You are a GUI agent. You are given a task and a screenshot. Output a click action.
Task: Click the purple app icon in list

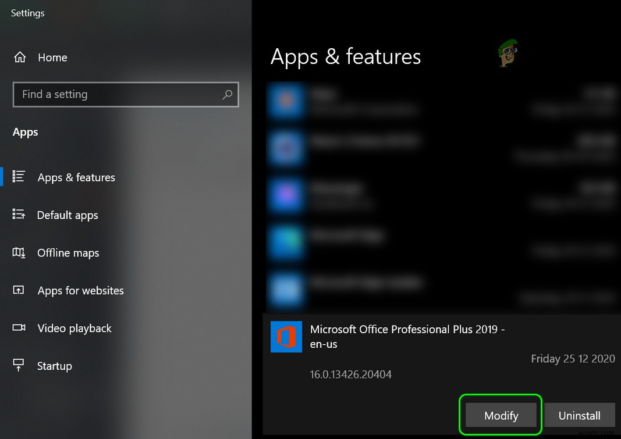click(x=286, y=195)
